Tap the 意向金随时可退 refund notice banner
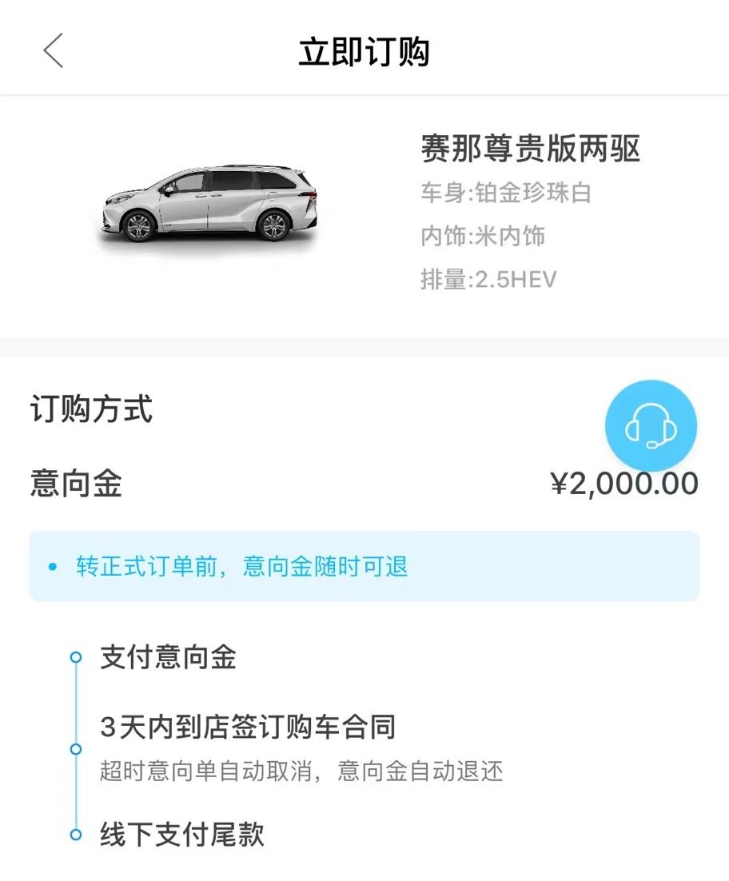729x881 pixels. coord(364,566)
